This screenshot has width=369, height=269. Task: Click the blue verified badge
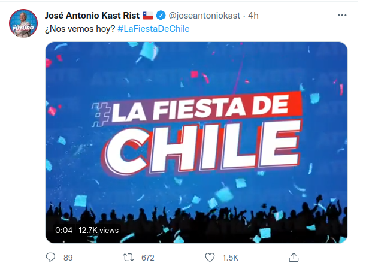(161, 16)
